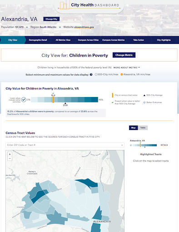The width and height of the screenshot is (179, 232).
Task: Switch census tract view to Table
Action: point(143,128)
